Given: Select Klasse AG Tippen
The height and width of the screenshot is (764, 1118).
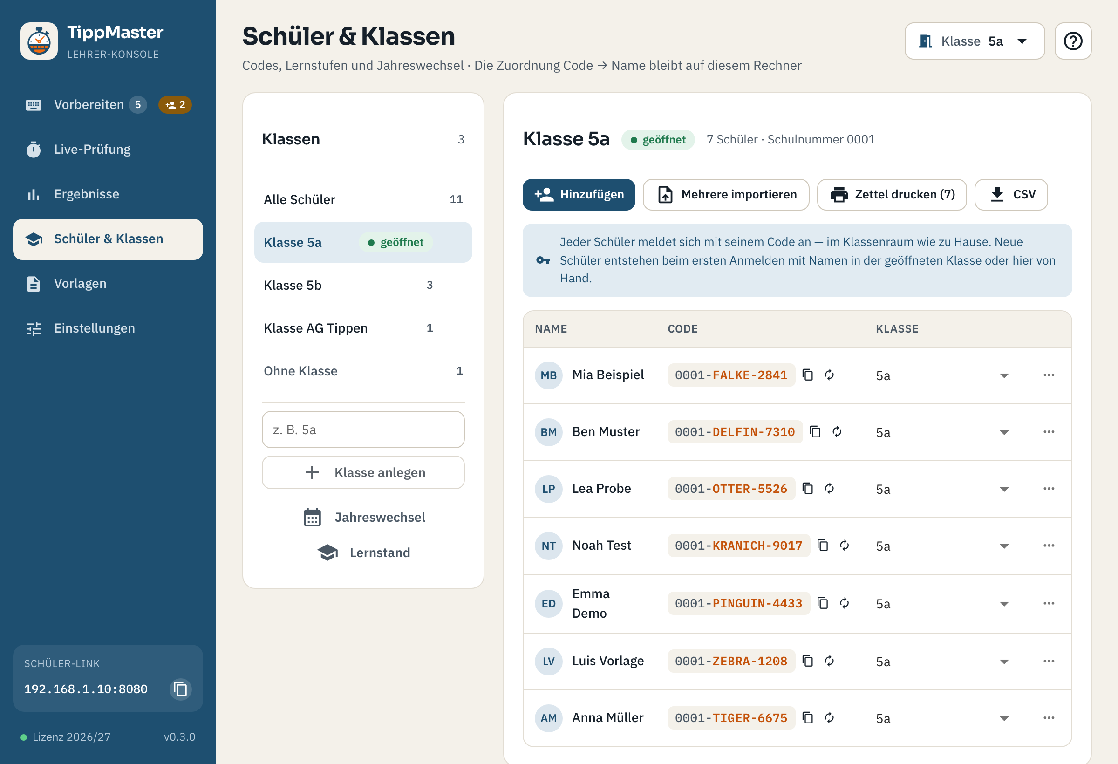Looking at the screenshot, I should [363, 328].
